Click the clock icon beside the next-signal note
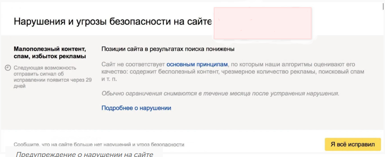This screenshot has width=385, height=157. (x=8, y=67)
